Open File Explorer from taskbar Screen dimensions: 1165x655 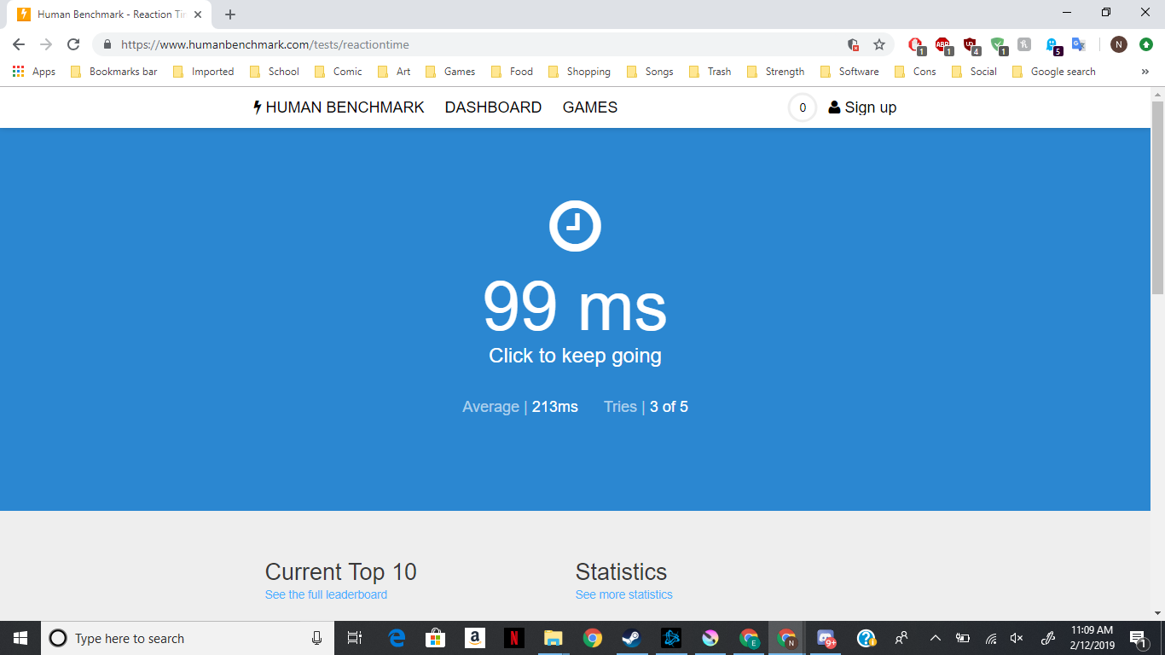click(554, 638)
